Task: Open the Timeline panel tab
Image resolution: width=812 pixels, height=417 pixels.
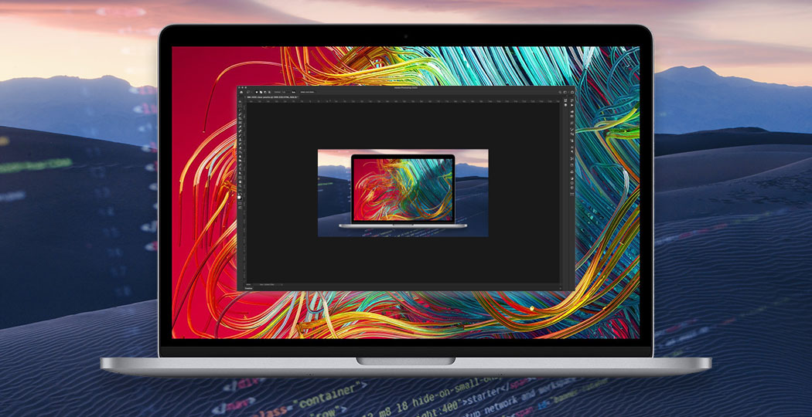Action: tap(248, 288)
